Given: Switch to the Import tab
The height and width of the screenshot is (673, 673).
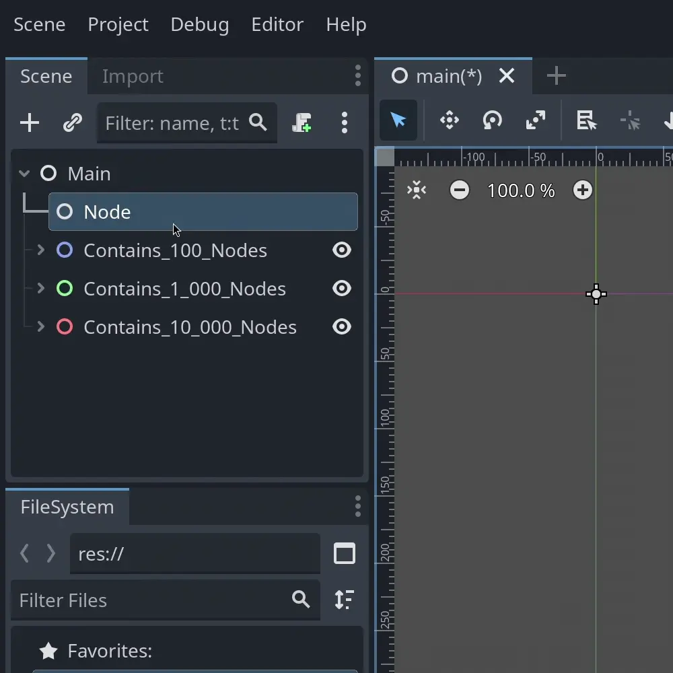Looking at the screenshot, I should click(133, 76).
